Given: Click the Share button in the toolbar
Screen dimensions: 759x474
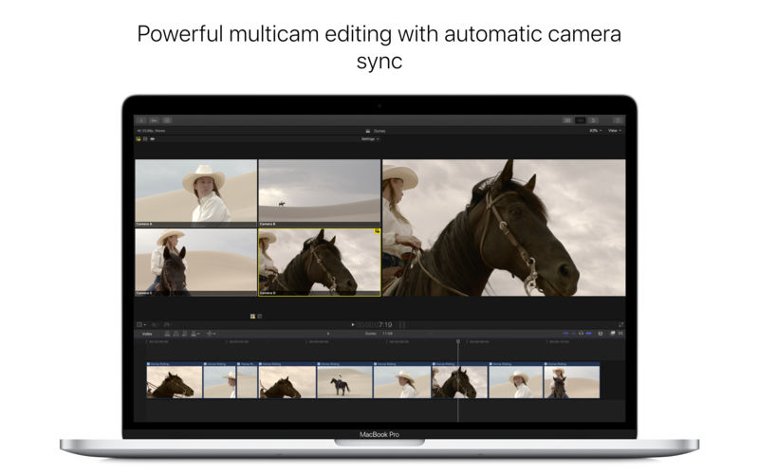Looking at the screenshot, I should tap(618, 120).
